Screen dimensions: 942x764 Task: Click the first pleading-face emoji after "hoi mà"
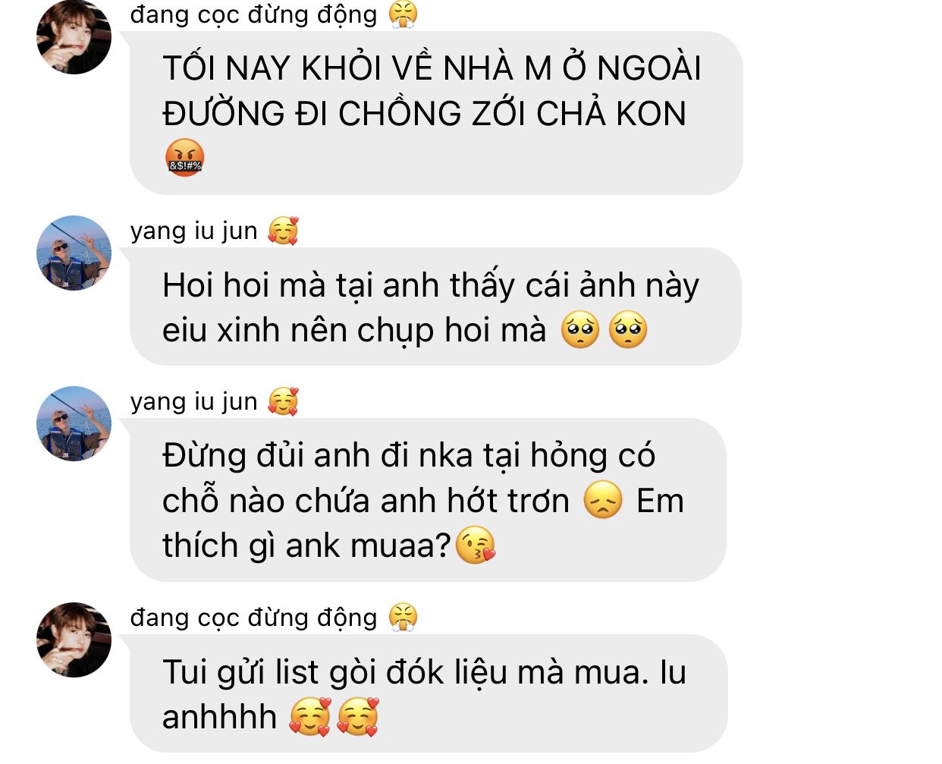click(x=580, y=330)
